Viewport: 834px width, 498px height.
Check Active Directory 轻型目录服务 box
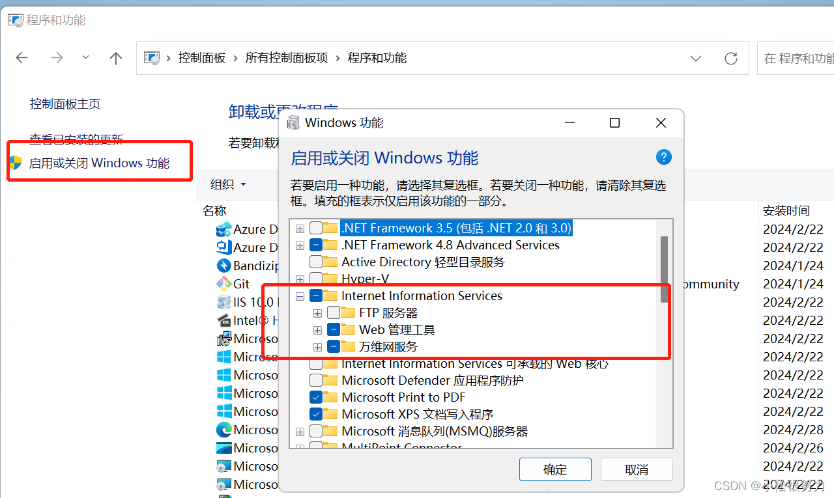[x=315, y=262]
